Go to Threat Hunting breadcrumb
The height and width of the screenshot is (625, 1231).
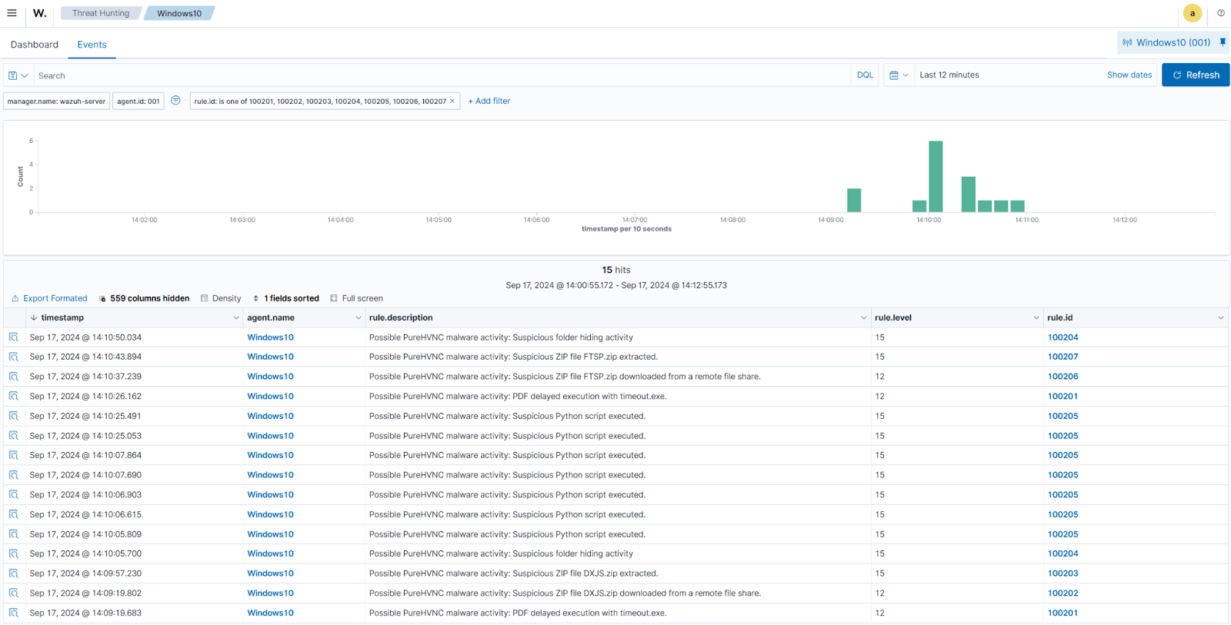[x=101, y=13]
